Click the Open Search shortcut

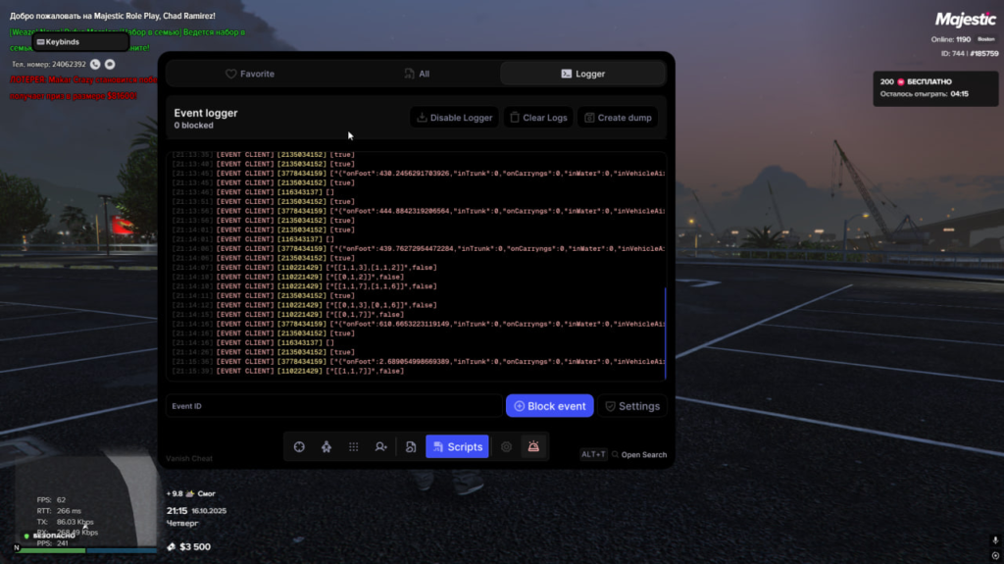coord(643,455)
